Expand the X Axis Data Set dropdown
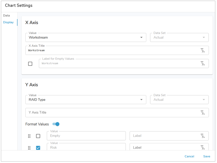The image size is (217, 163). pyautogui.click(x=179, y=37)
